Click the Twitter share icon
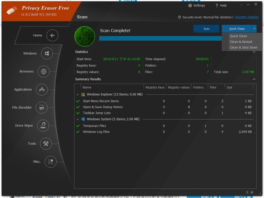The height and width of the screenshot is (198, 264). pyautogui.click(x=252, y=192)
